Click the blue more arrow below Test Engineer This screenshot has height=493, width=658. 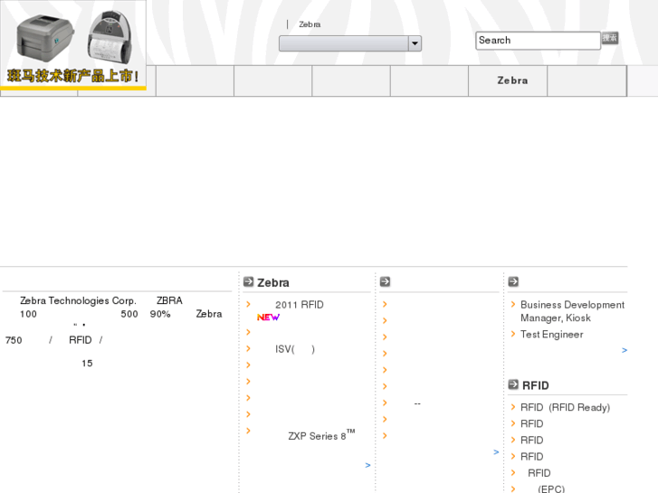[x=625, y=350]
